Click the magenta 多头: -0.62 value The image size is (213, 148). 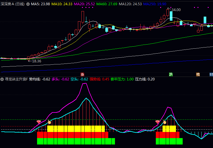[x=60, y=79]
